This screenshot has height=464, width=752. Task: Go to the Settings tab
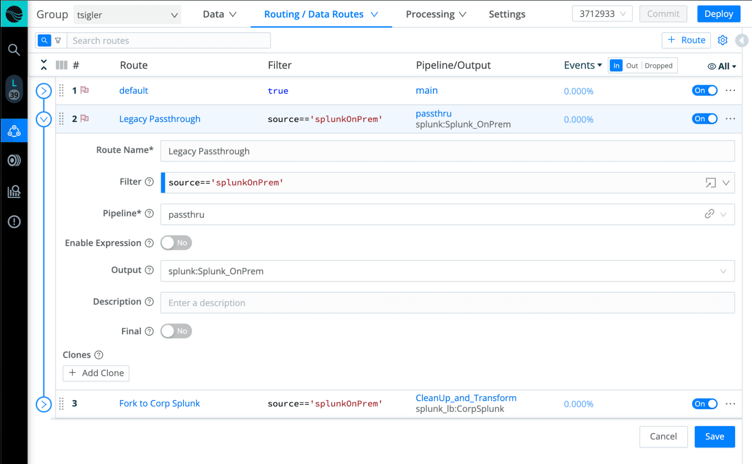507,14
